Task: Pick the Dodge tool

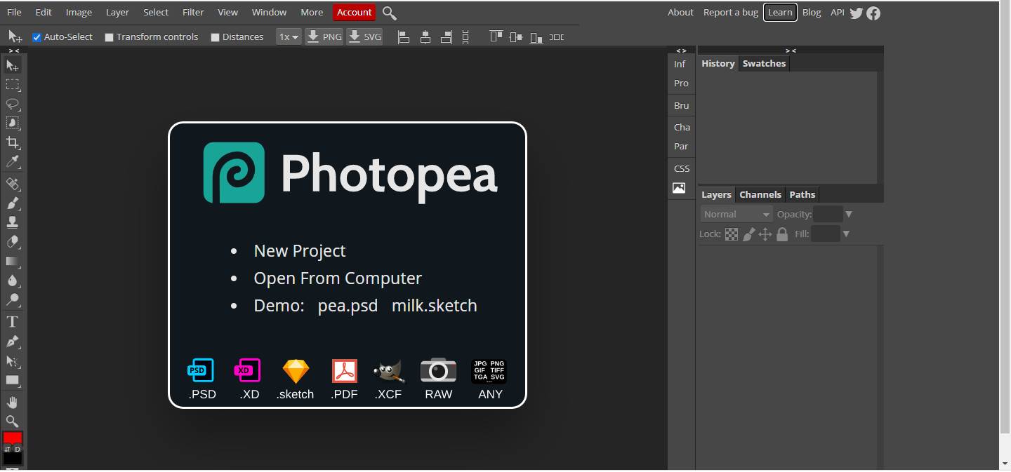Action: coord(13,299)
